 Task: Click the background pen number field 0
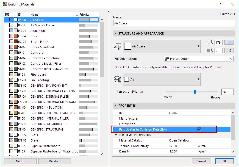[x=219, y=50]
